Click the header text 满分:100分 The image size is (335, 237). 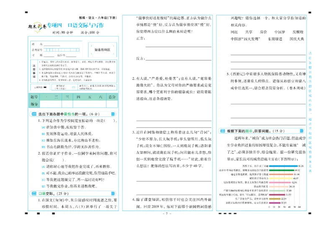pyautogui.click(x=90, y=33)
